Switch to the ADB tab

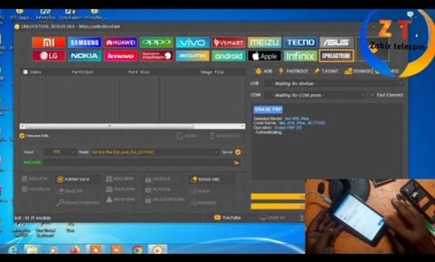(x=264, y=71)
